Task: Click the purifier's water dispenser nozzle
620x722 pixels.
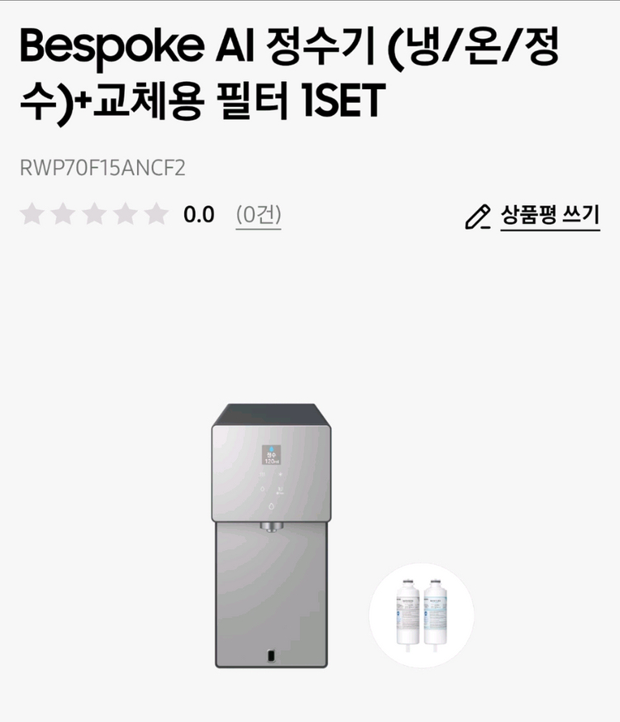Action: pos(271,528)
